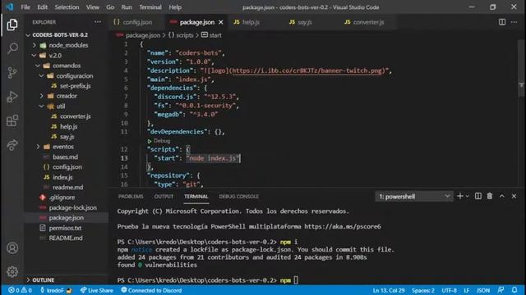Open the Go menu

pyautogui.click(x=110, y=7)
